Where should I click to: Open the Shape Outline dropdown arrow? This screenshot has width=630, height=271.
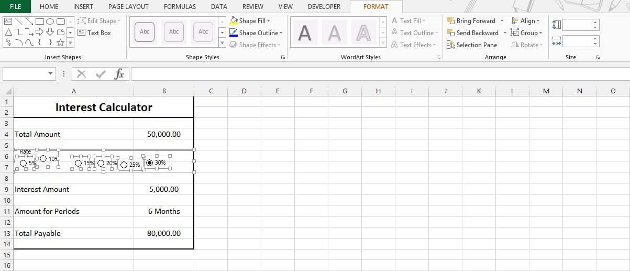tap(281, 33)
